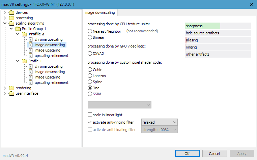The image size is (257, 160).
Task: Click page icon of Profile 2 image upscaling
Action: tap(31, 50)
